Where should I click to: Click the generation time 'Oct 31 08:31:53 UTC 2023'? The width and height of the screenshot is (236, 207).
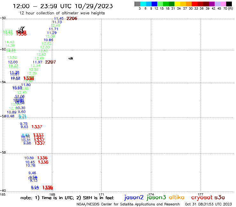(208, 204)
